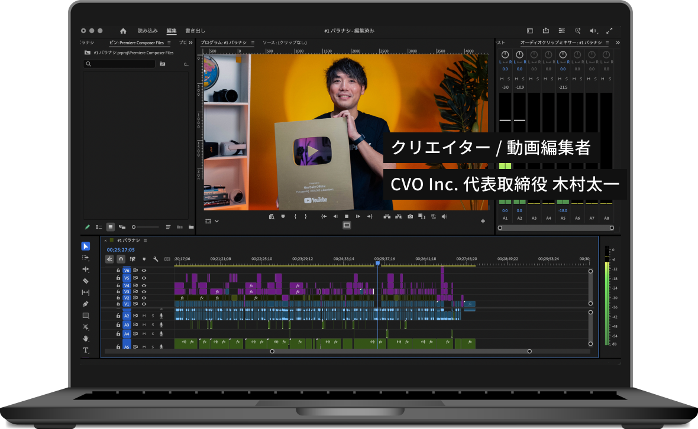Image resolution: width=698 pixels, height=429 pixels.
Task: Open comparison view in program monitor
Action: (x=422, y=216)
